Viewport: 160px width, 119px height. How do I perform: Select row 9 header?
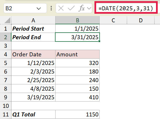click(5, 97)
